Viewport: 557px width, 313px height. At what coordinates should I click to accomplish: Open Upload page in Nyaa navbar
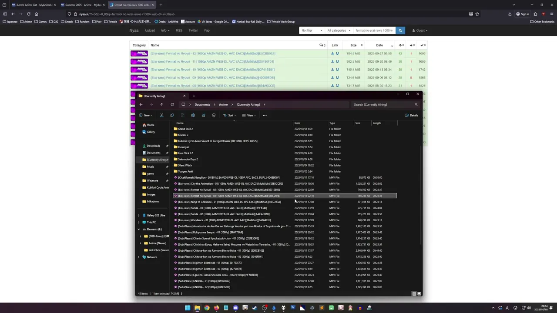click(x=150, y=30)
